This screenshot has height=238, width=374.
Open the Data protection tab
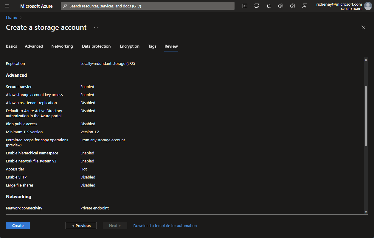(96, 46)
